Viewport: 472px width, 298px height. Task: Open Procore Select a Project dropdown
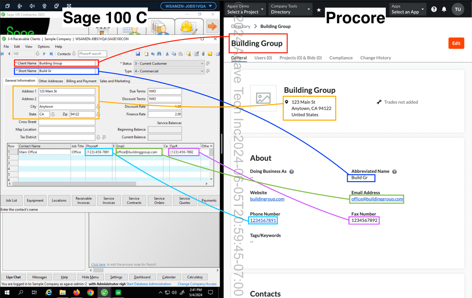[245, 9]
